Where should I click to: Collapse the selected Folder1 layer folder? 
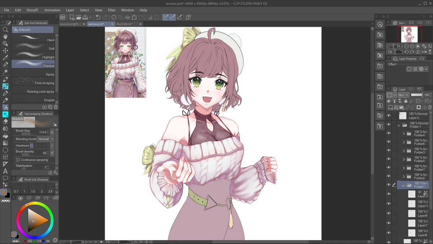(404, 185)
